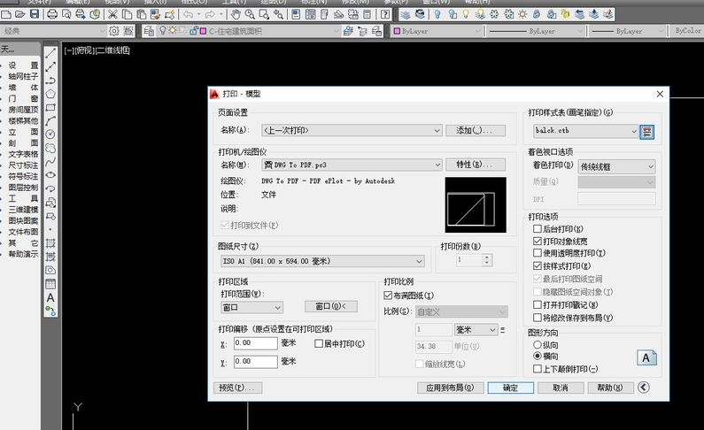The image size is (704, 430).
Task: Select the Table tool icon
Action: click(50, 284)
